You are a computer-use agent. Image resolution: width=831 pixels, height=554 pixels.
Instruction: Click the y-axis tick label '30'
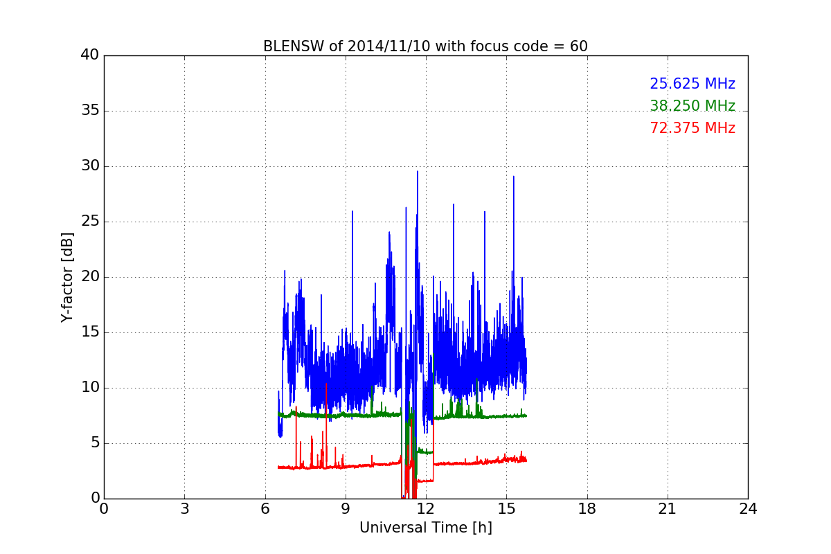[x=90, y=166]
